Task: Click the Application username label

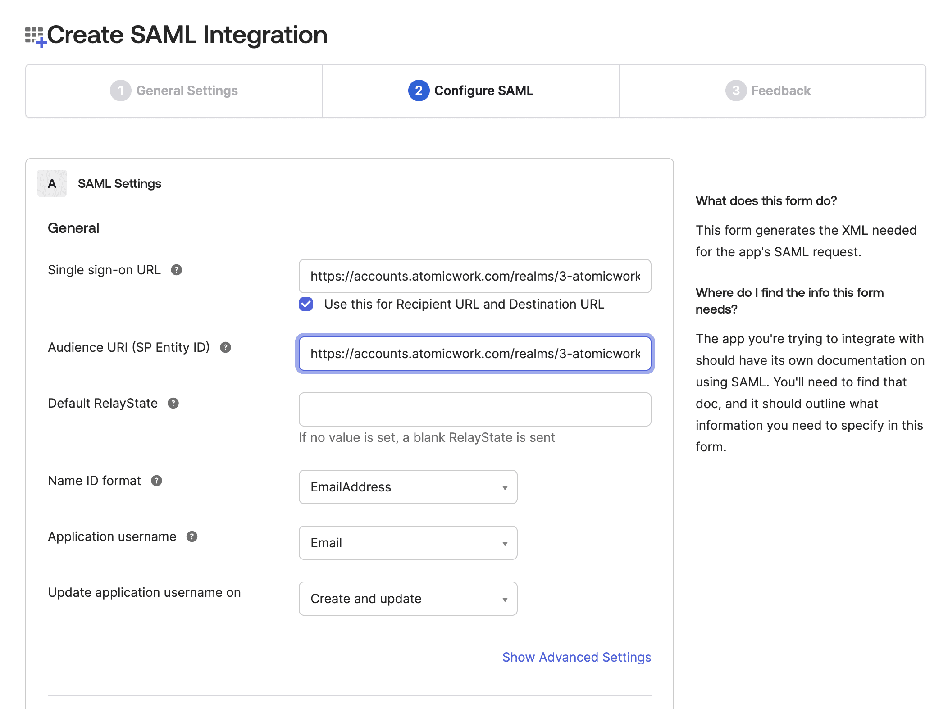Action: 112,536
